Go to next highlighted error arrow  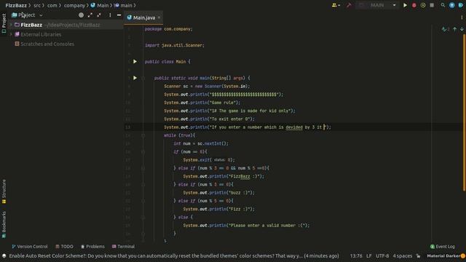tap(462, 29)
